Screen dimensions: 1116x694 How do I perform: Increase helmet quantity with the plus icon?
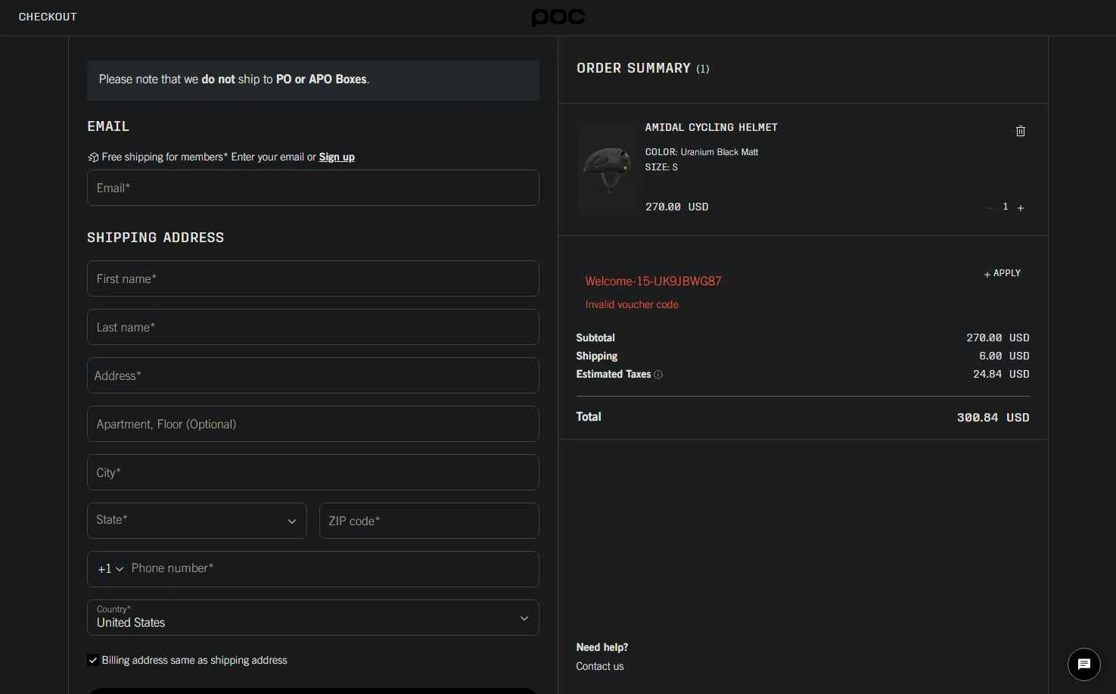point(1021,208)
